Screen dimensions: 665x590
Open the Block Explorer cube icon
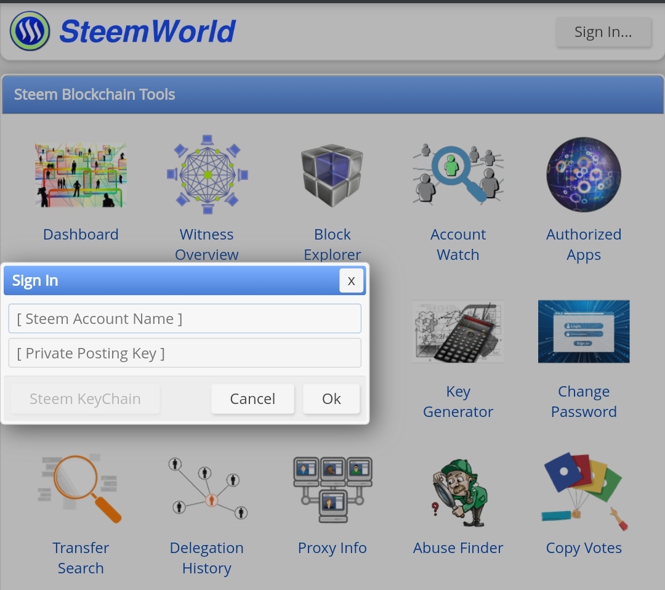click(x=332, y=175)
